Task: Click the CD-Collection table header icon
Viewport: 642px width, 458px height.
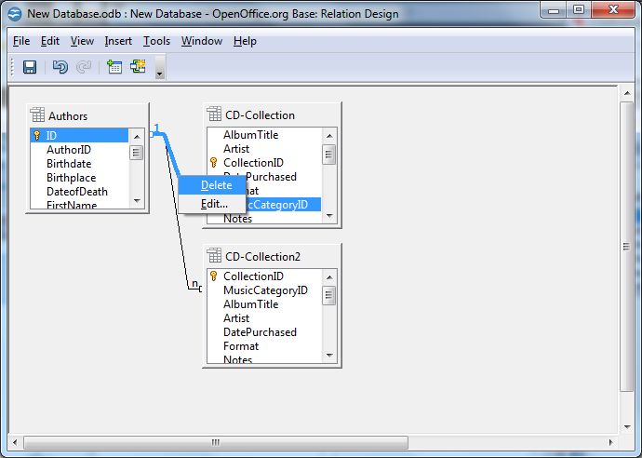Action: [x=214, y=115]
